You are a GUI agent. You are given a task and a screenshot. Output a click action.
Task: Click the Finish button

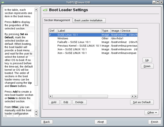[x=155, y=122]
